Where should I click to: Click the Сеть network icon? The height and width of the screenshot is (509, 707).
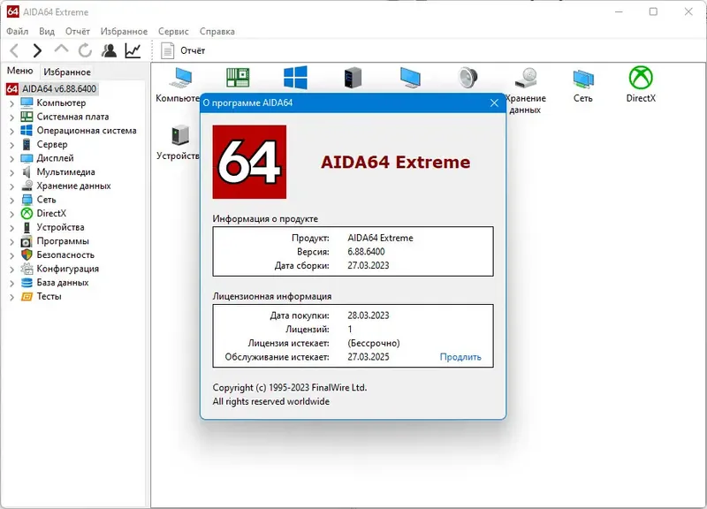pos(582,77)
